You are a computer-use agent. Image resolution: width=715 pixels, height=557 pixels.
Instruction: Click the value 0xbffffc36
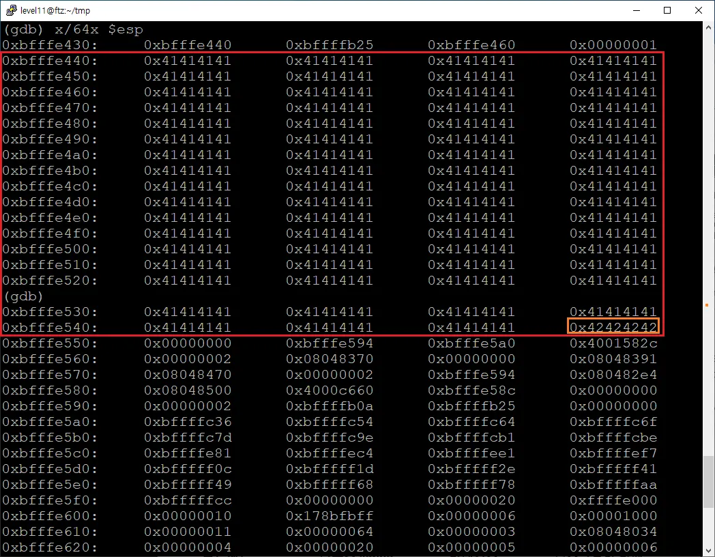point(188,422)
